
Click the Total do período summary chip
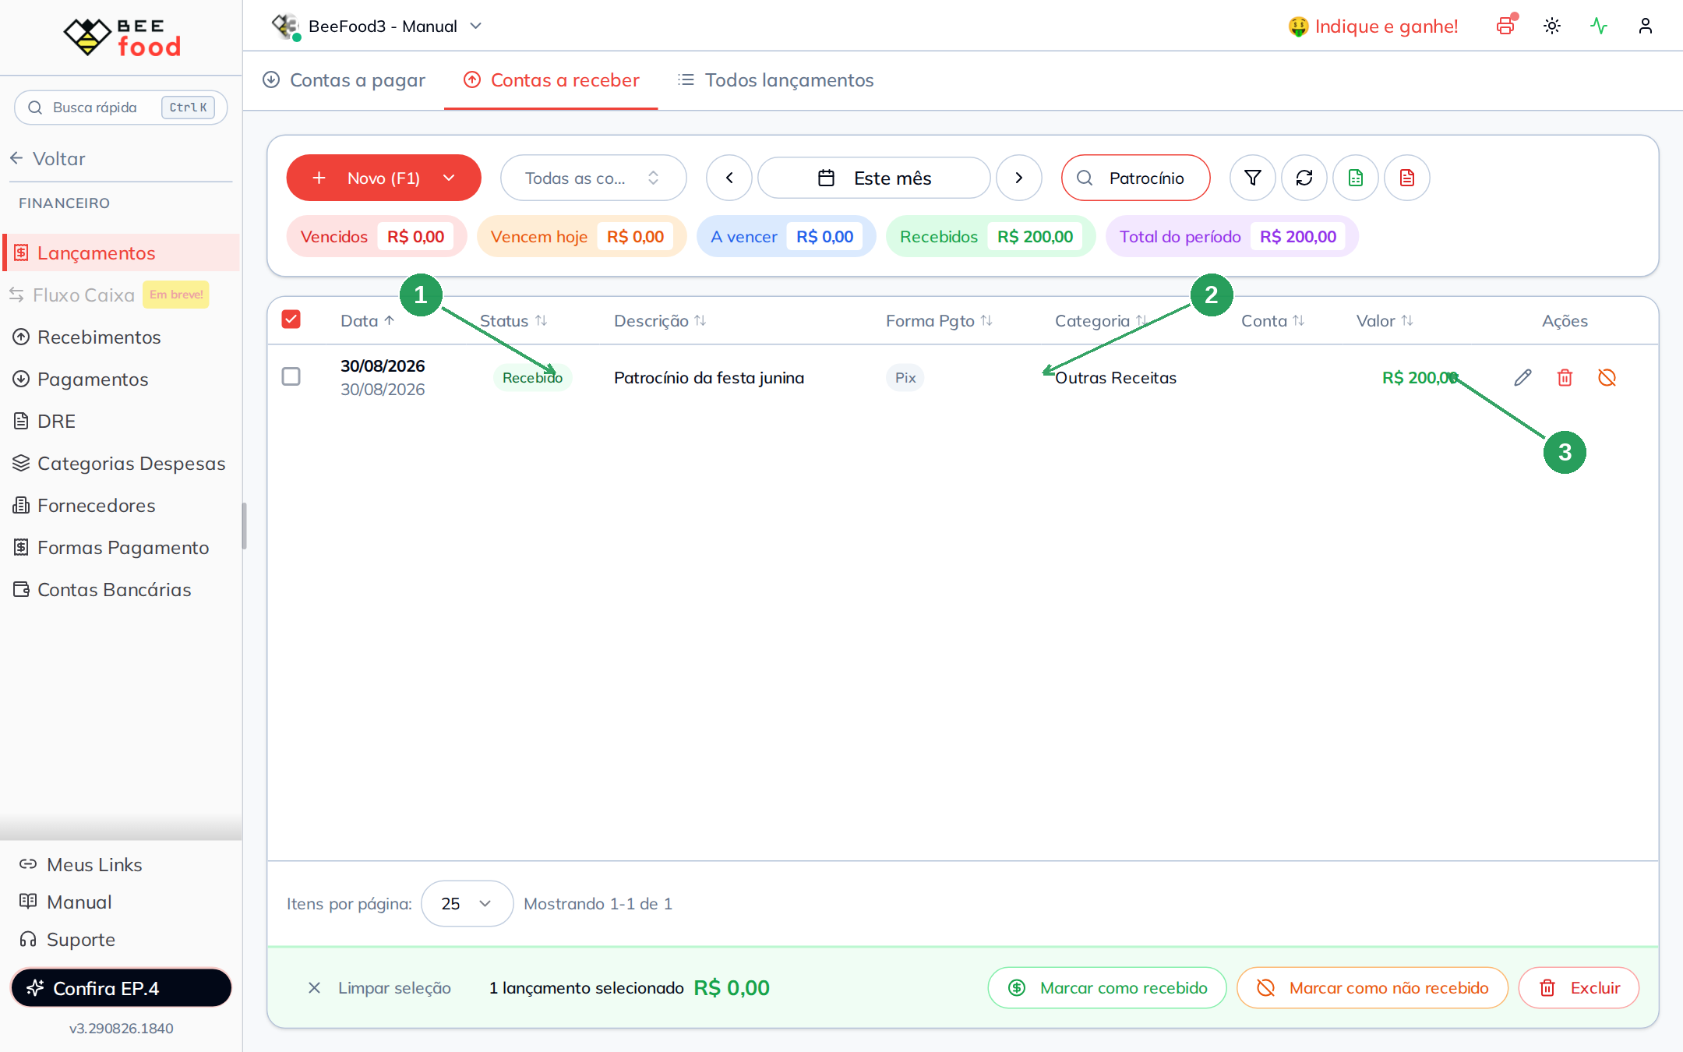tap(1233, 237)
